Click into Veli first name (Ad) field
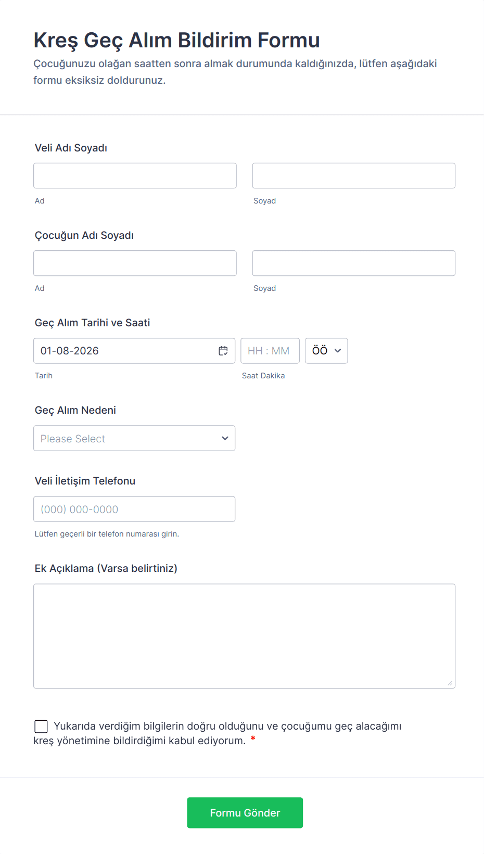This screenshot has width=484, height=854. coord(135,175)
